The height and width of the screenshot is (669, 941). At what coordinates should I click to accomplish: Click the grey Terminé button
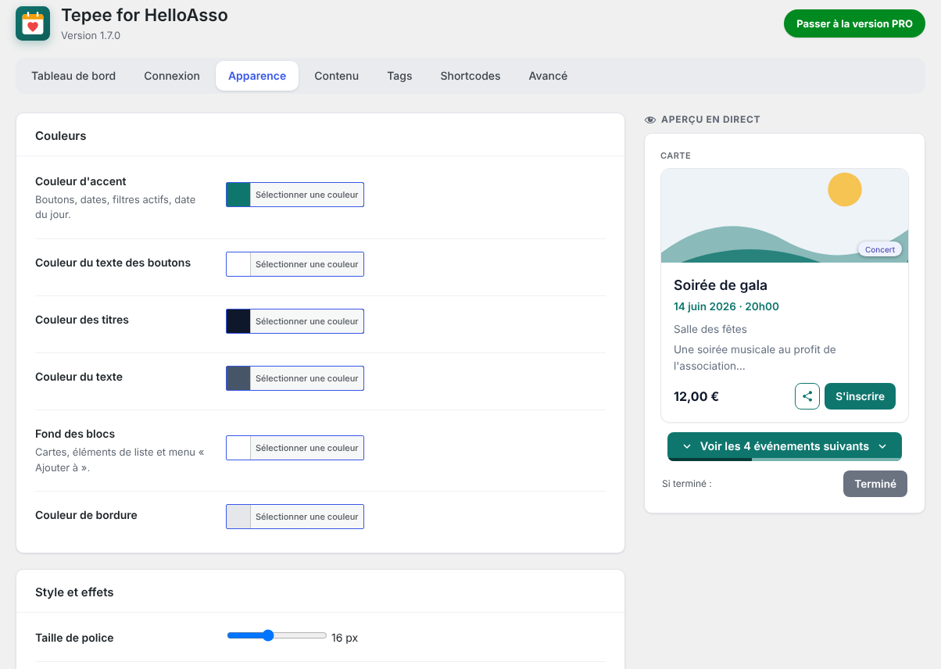coord(875,484)
